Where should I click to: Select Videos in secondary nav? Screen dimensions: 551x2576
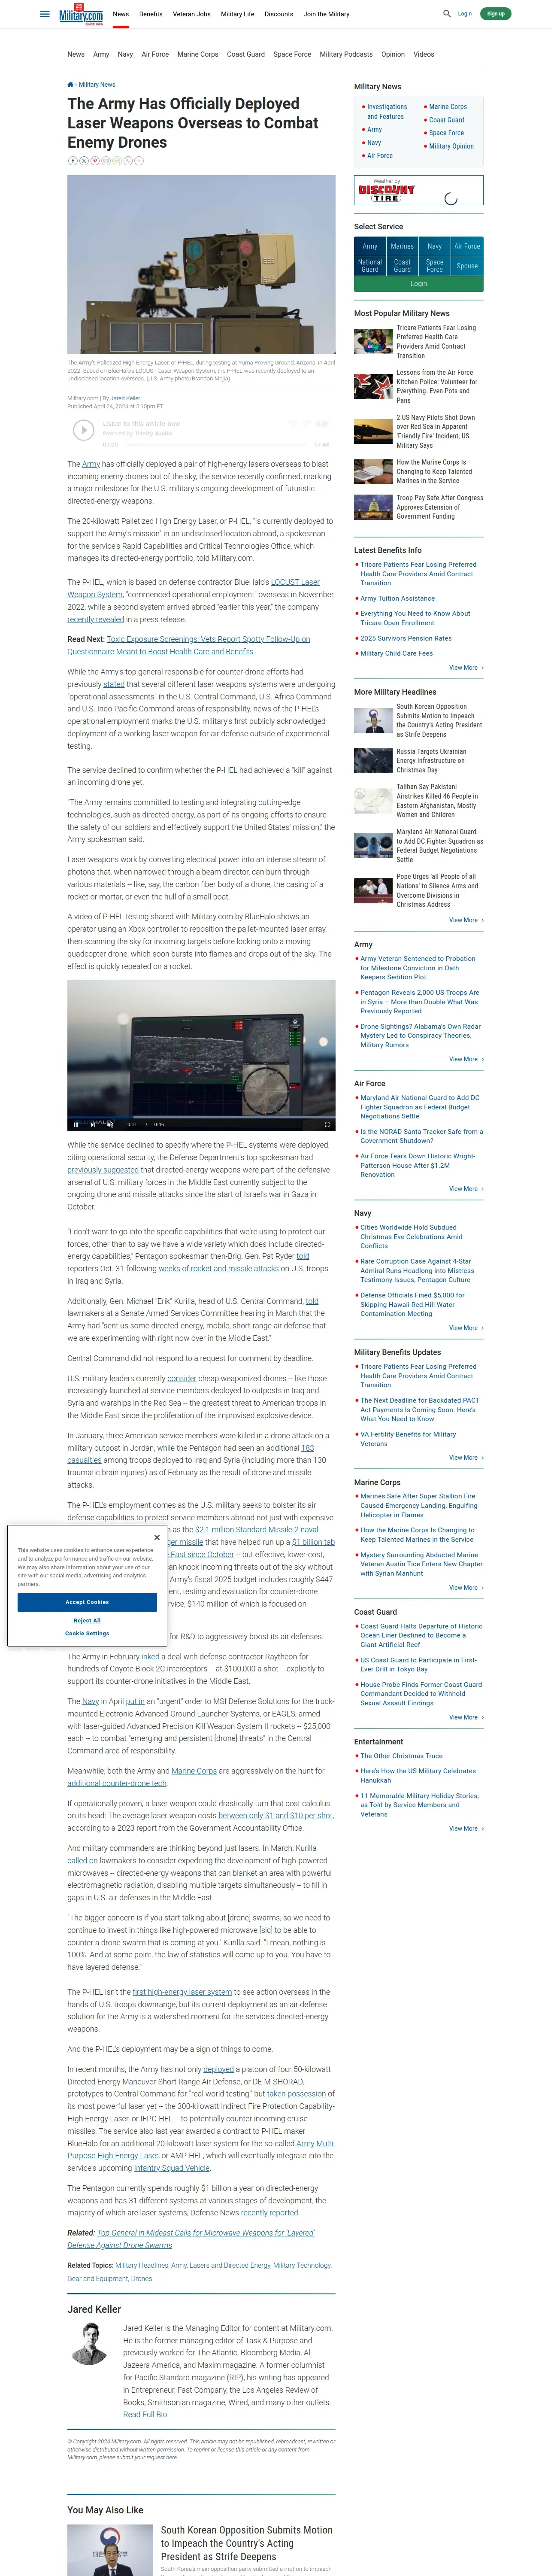[424, 54]
